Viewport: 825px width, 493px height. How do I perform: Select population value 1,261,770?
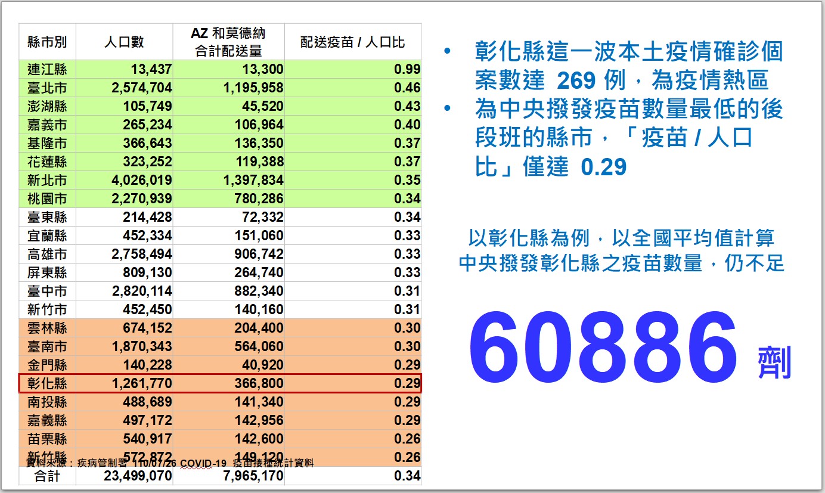click(142, 383)
